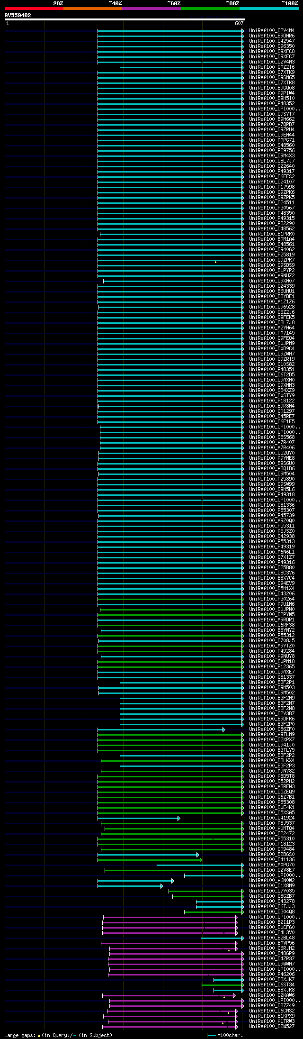The width and height of the screenshot is (303, 1039).
Task: Select label UniRef100_A3REN3
Action: coord(272,786)
